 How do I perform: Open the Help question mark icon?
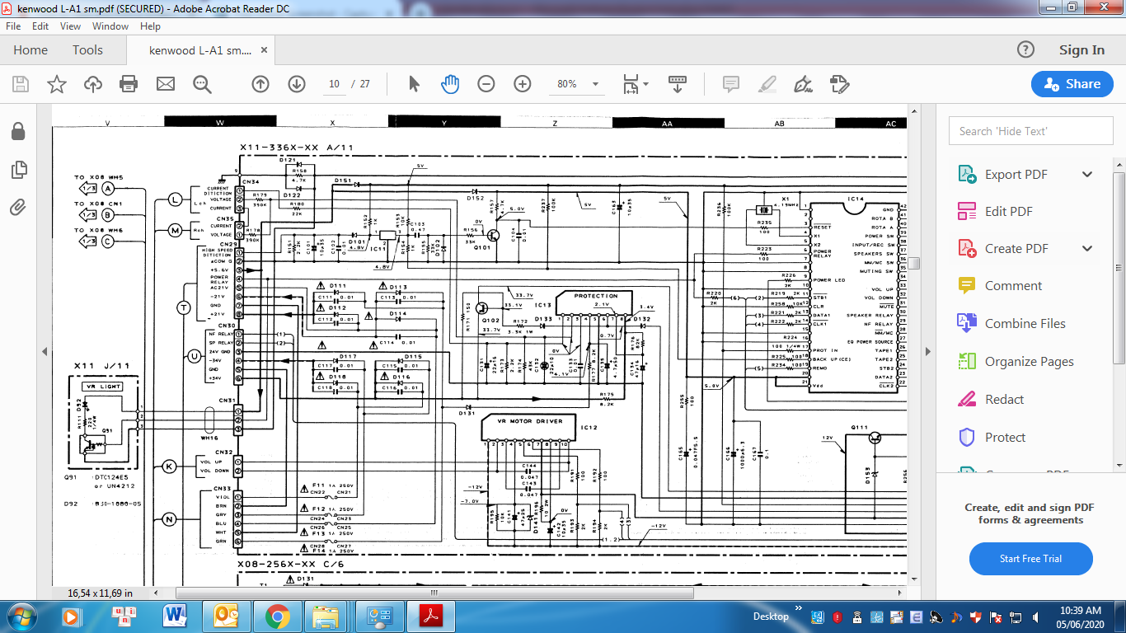tap(1025, 49)
